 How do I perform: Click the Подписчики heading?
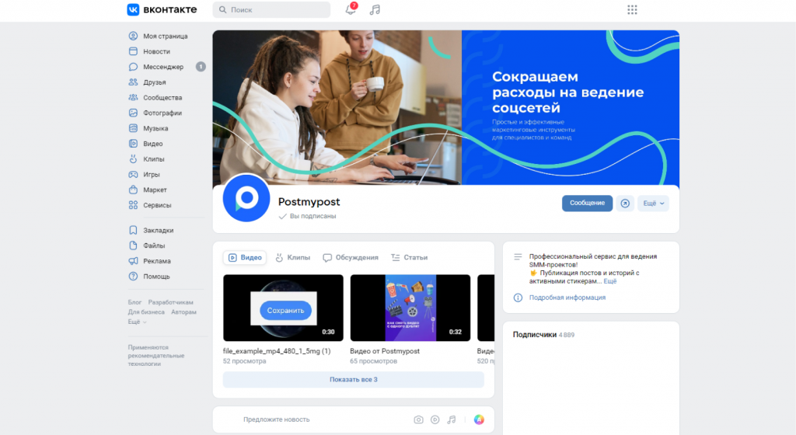535,335
